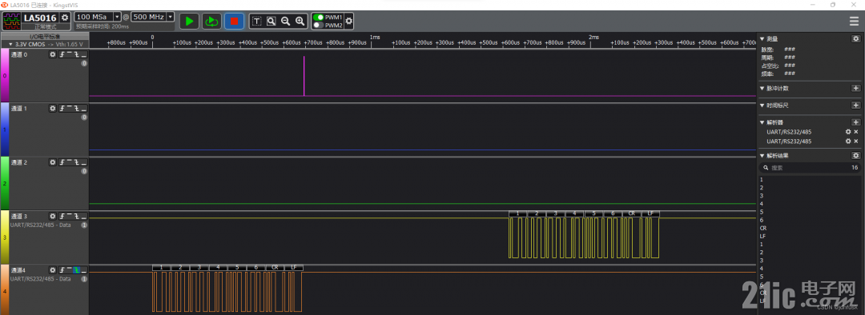Image resolution: width=865 pixels, height=315 pixels.
Task: Select the time marker T tool
Action: point(256,21)
